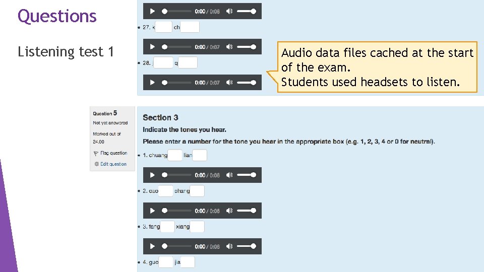Play the audio below '1. chuang lian'
Viewport: 484px width, 272px height.
(152, 175)
